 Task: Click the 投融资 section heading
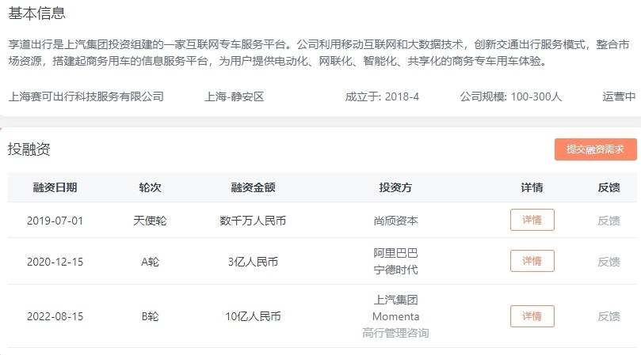tap(29, 149)
